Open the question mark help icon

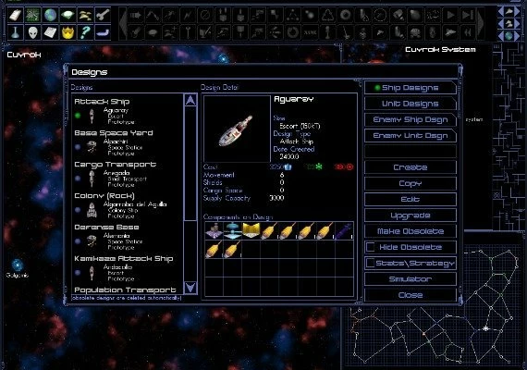coord(85,32)
